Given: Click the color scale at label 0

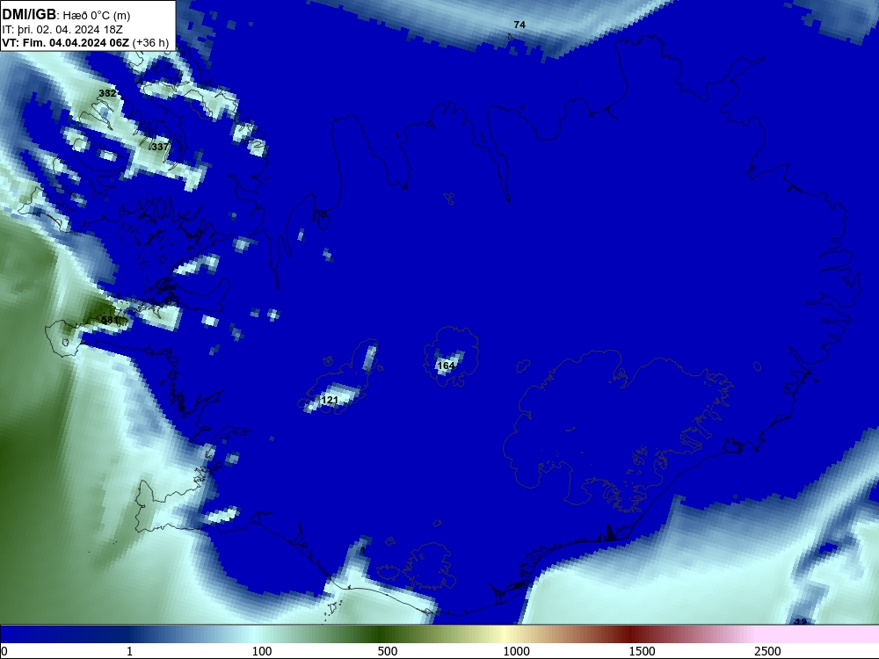Looking at the screenshot, I should [4, 651].
